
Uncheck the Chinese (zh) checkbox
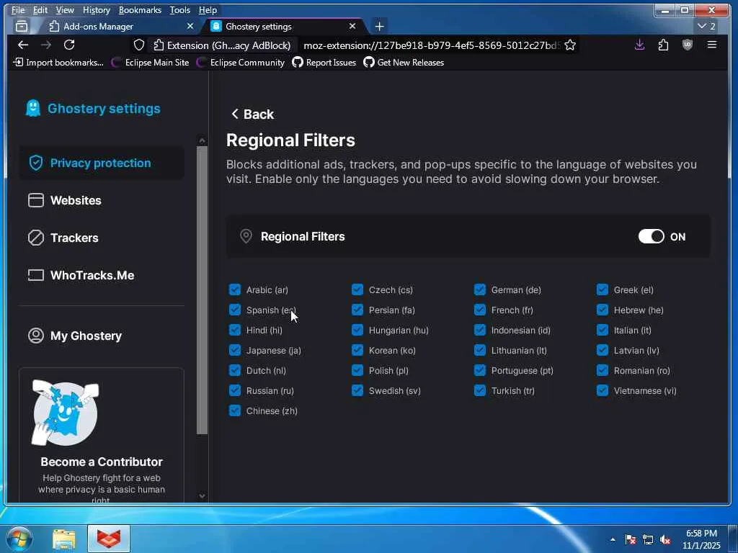(x=234, y=411)
